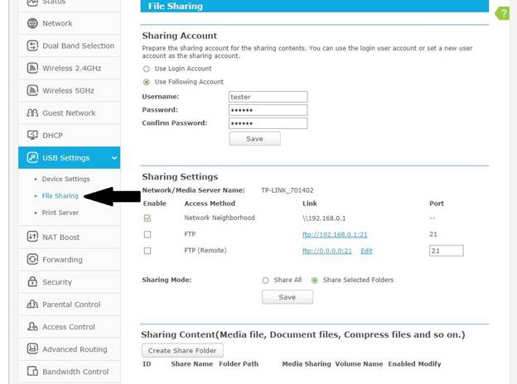Click the Password input field

(x=268, y=110)
